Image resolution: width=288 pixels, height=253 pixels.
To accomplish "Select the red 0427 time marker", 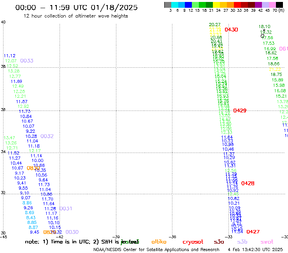I will [253, 232].
